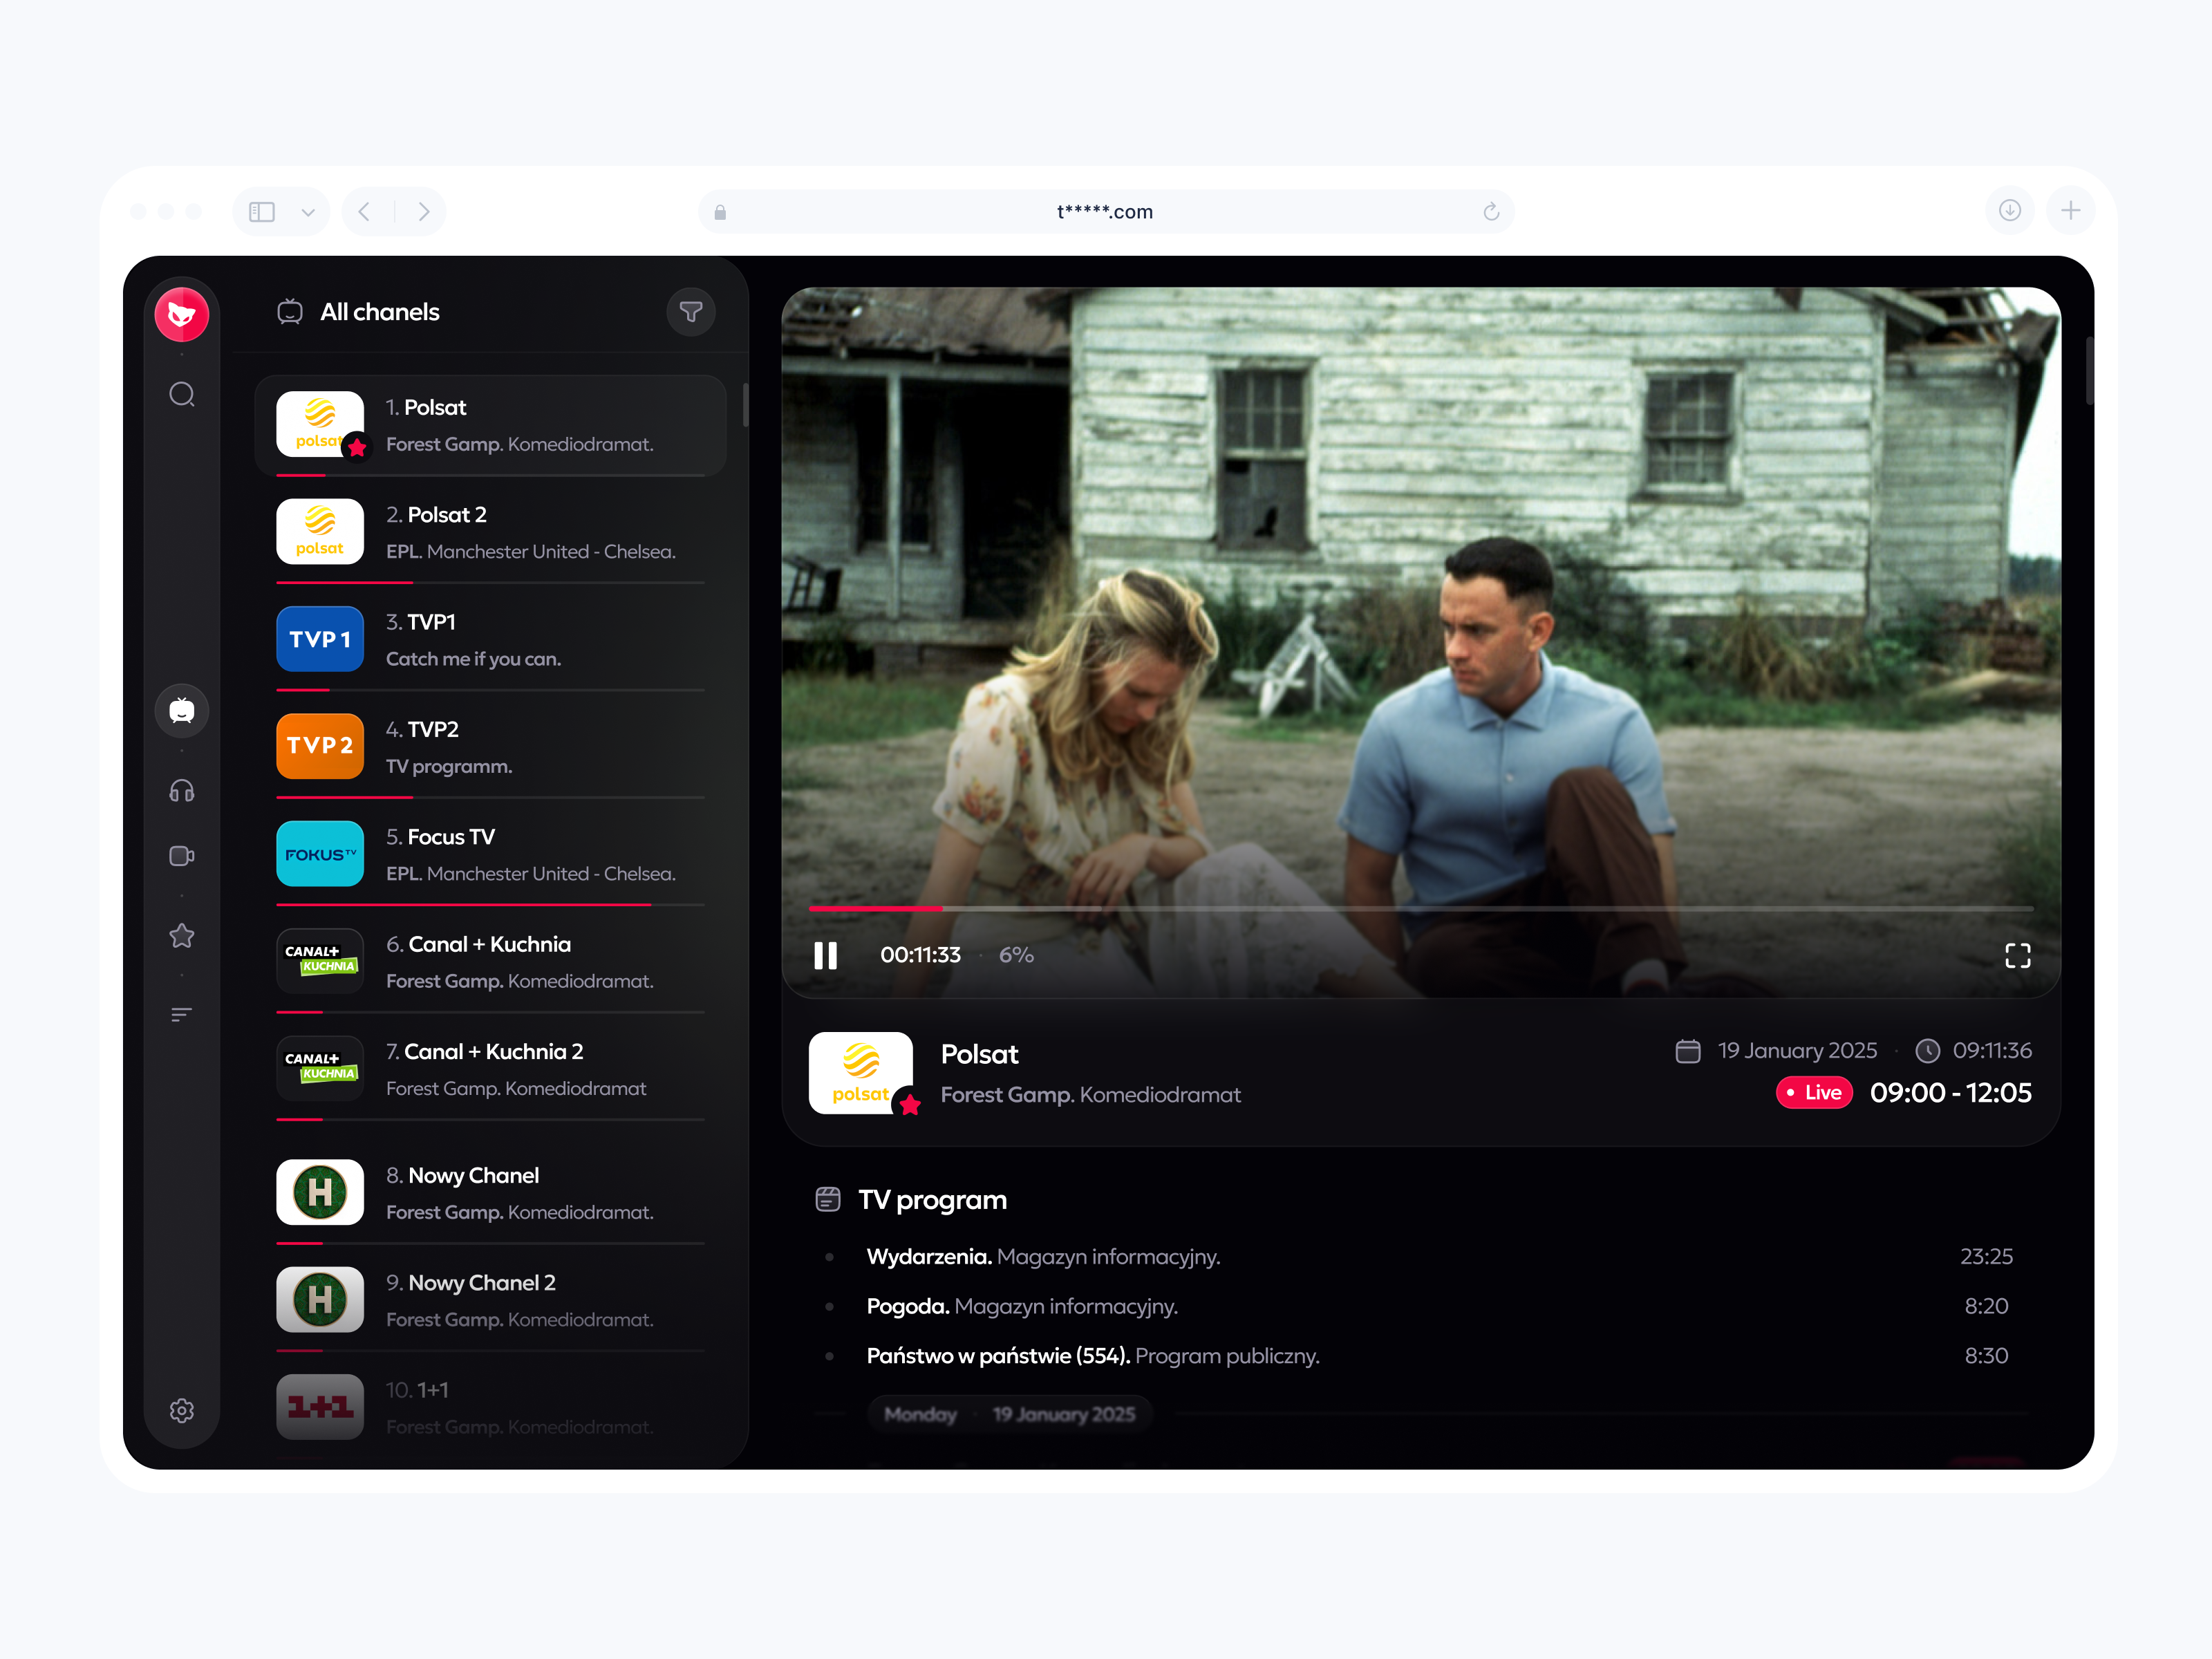Open the calendar icon beside 19 January 2025

[x=1687, y=1051]
